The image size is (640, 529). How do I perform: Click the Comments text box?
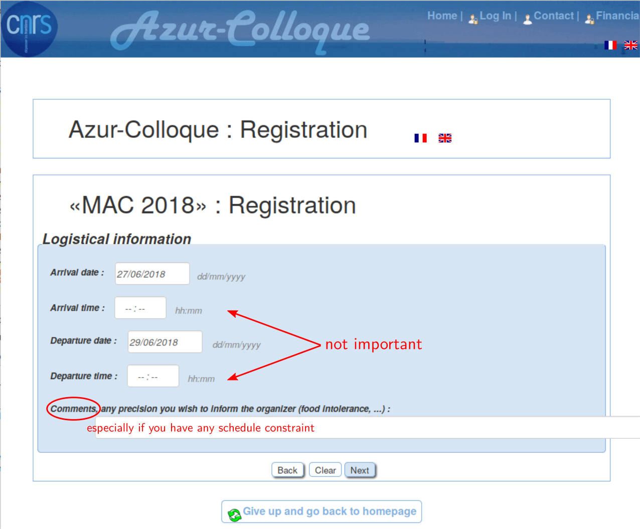pos(368,428)
